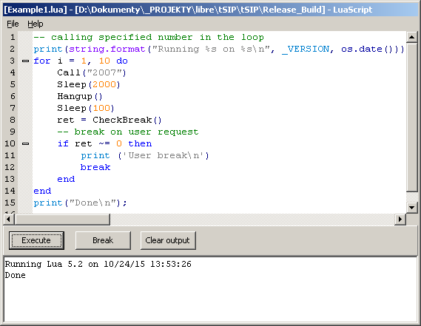
Task: Click the comment 'calling specified number in the loop'
Action: click(x=149, y=37)
